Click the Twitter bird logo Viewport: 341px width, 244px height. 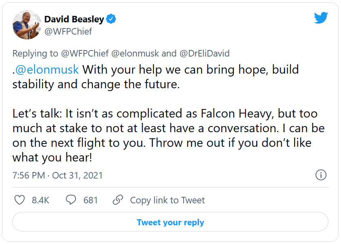click(321, 18)
